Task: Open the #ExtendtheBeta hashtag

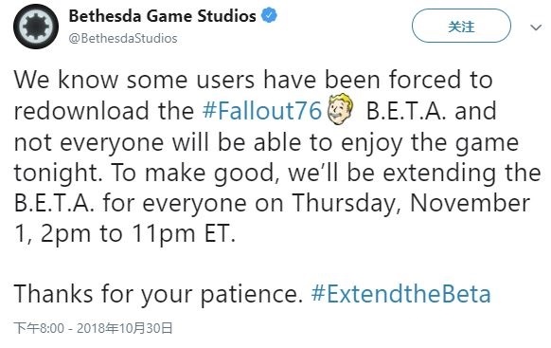Action: pos(400,293)
